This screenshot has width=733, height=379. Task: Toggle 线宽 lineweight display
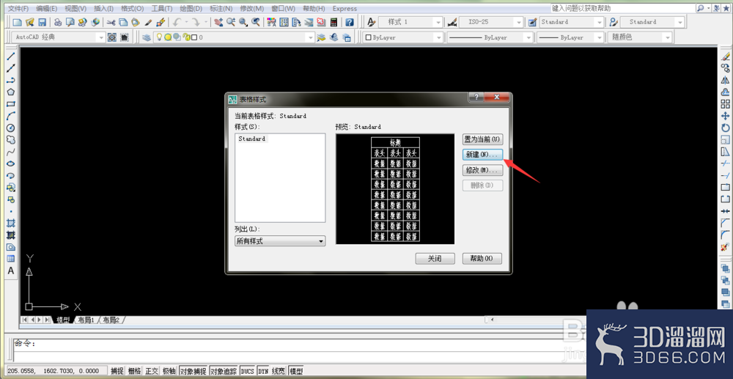tap(279, 371)
